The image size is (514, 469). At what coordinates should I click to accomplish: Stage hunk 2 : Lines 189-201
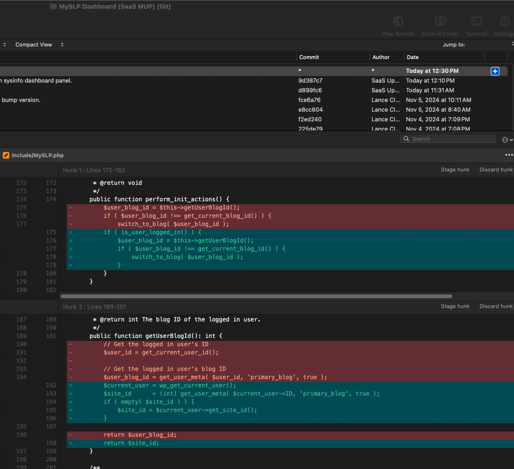point(455,306)
